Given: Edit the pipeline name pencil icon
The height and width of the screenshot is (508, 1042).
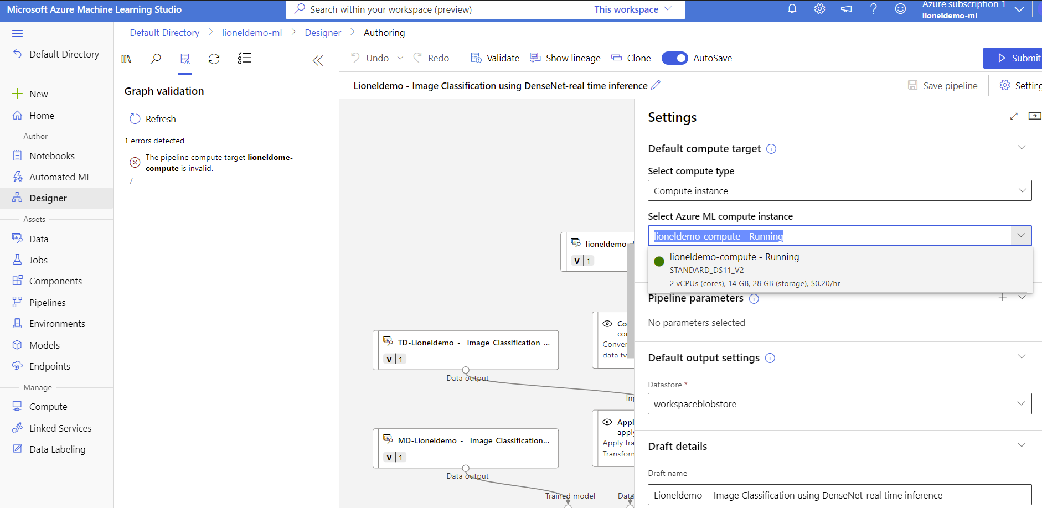Looking at the screenshot, I should point(656,85).
